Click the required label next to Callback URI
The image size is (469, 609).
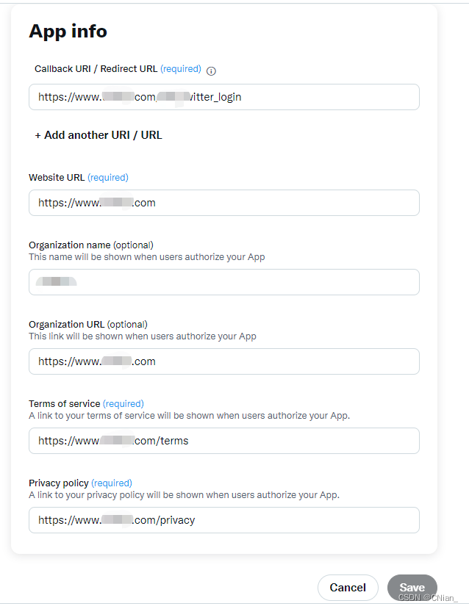[x=181, y=70]
